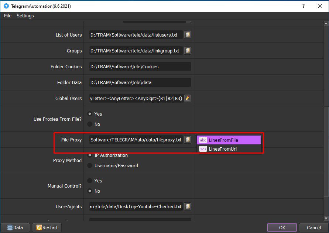Click pencil edit icon for Global Users

[188, 98]
